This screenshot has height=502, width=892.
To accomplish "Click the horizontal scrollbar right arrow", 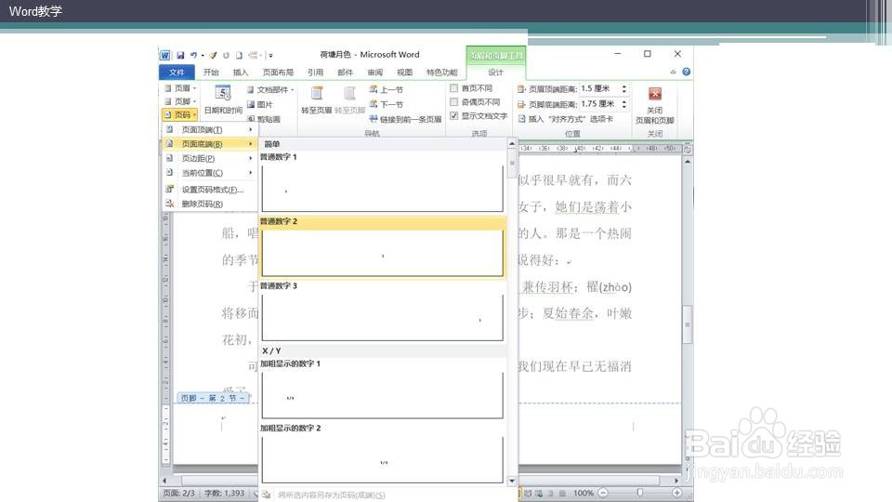I will point(676,481).
